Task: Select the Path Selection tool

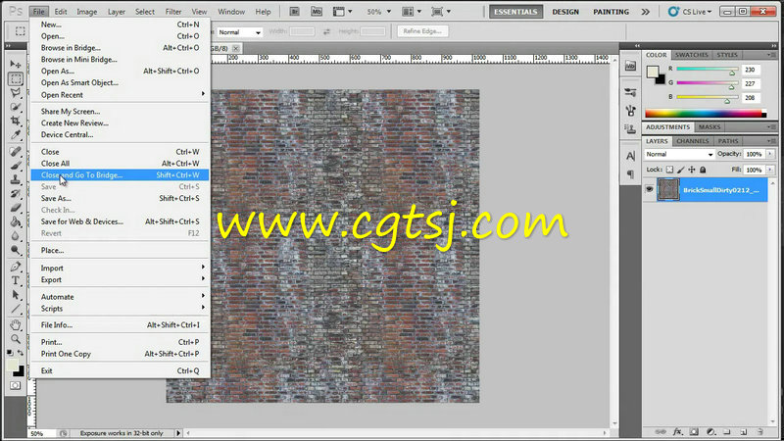Action: [x=16, y=295]
